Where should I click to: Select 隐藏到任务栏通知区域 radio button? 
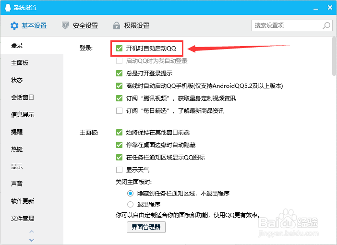(130, 194)
